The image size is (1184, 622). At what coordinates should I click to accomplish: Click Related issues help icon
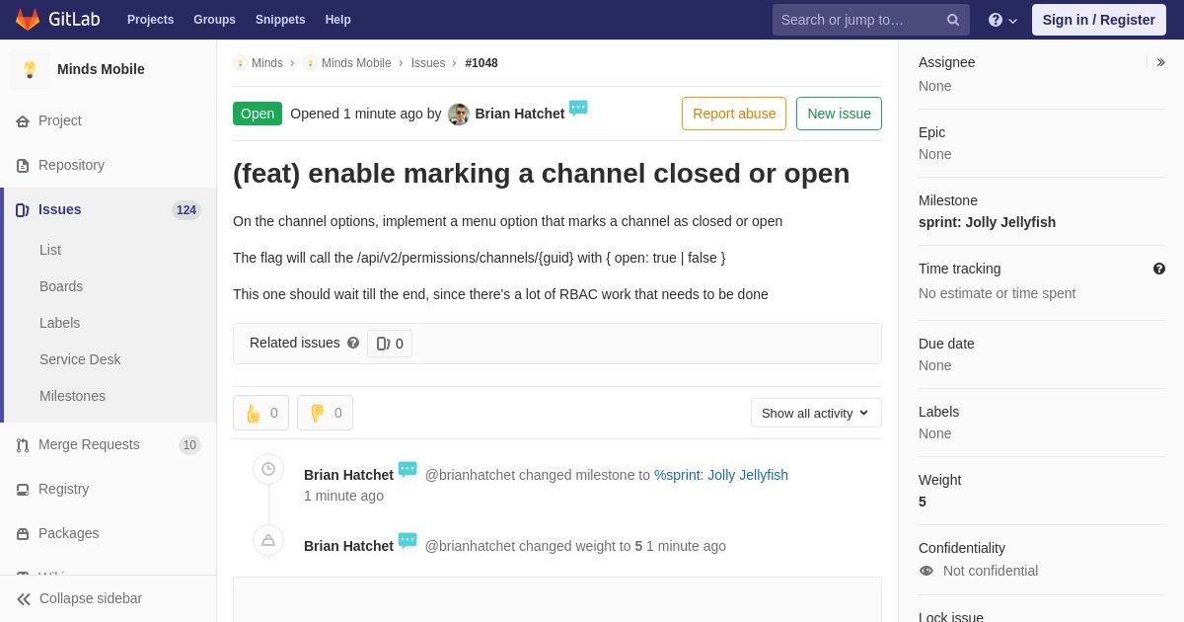click(x=353, y=343)
